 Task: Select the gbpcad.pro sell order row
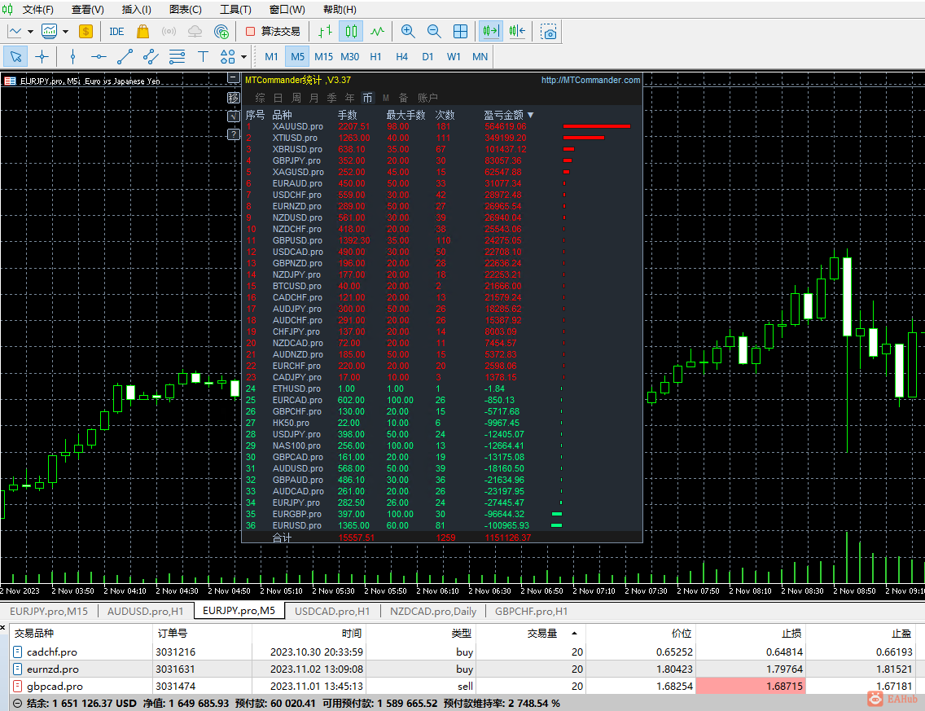(x=463, y=687)
